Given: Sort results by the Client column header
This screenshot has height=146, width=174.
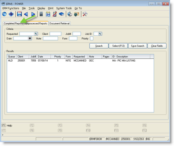Looking at the screenshot, I should click(x=22, y=57).
